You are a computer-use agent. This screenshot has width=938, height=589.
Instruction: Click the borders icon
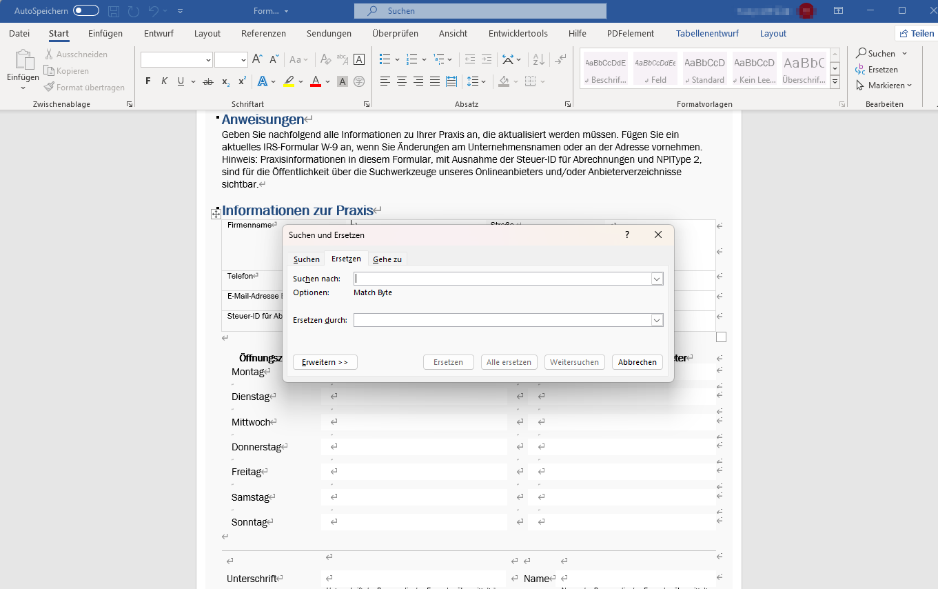530,81
